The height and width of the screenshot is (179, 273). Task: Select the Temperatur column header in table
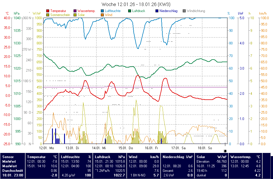tap(36, 157)
